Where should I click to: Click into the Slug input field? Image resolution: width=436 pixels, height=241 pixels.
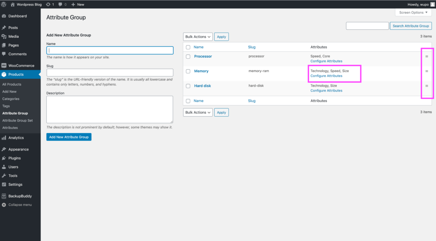coord(109,73)
